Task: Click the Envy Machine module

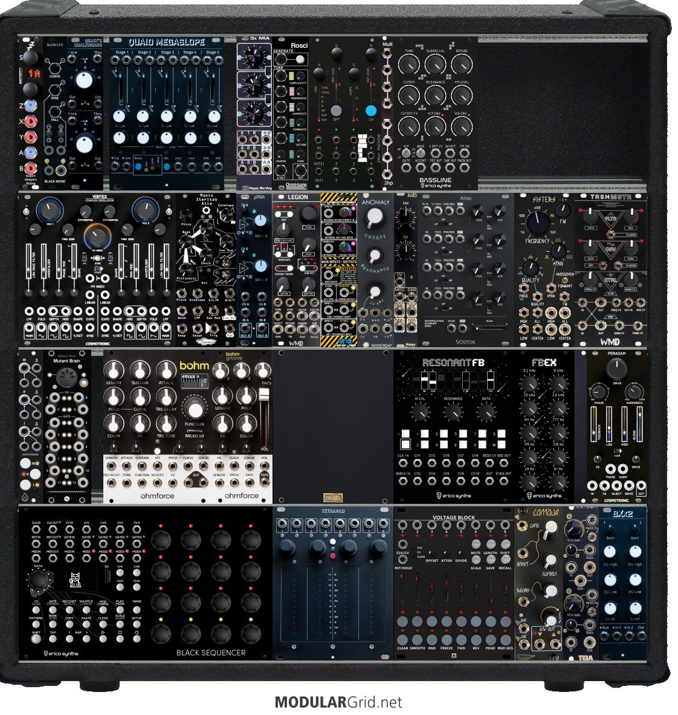Action: [x=345, y=113]
